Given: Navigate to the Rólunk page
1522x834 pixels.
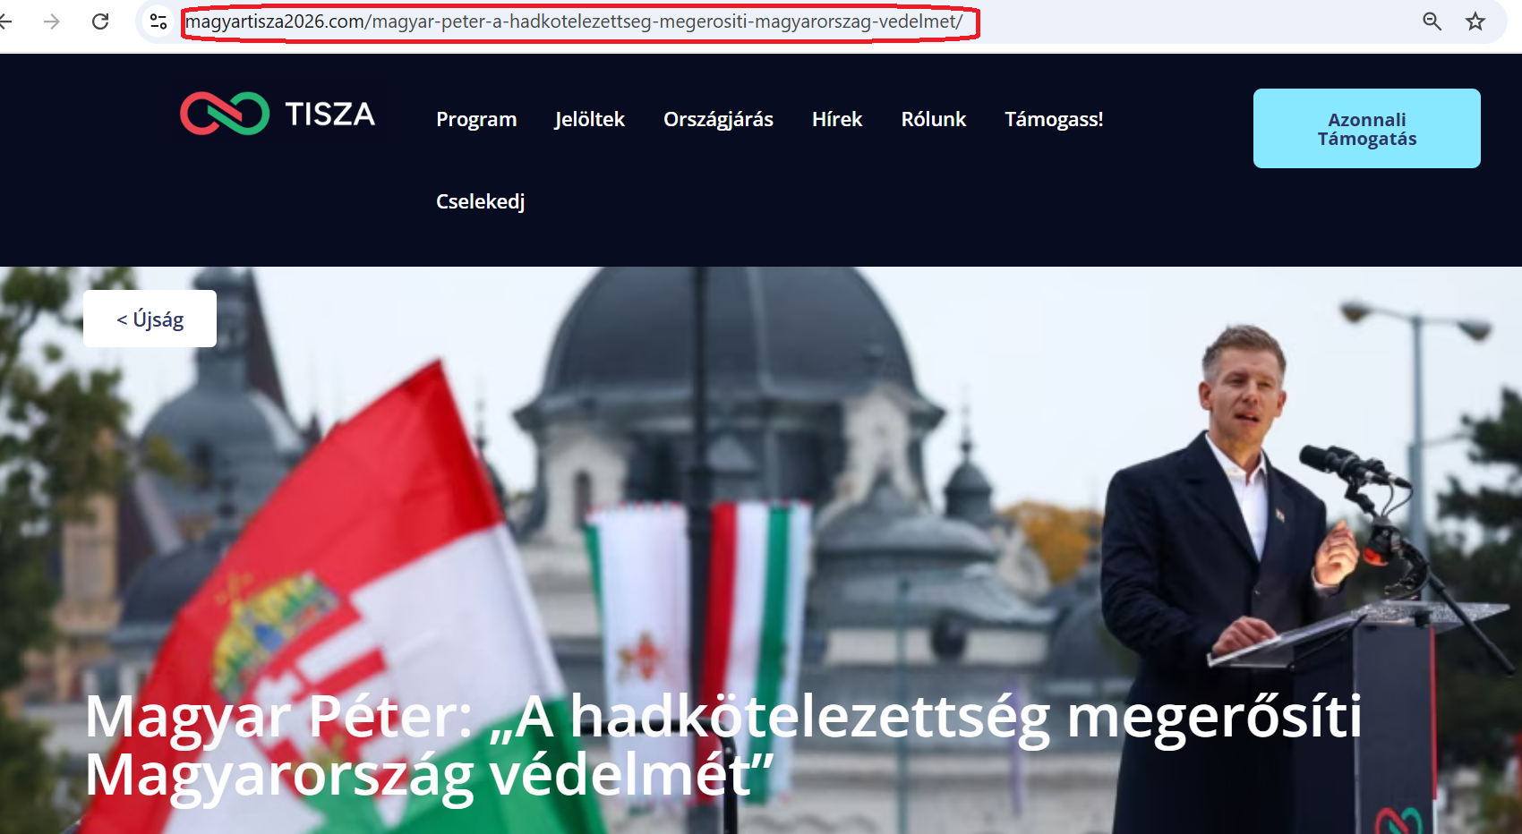Looking at the screenshot, I should click(x=933, y=119).
